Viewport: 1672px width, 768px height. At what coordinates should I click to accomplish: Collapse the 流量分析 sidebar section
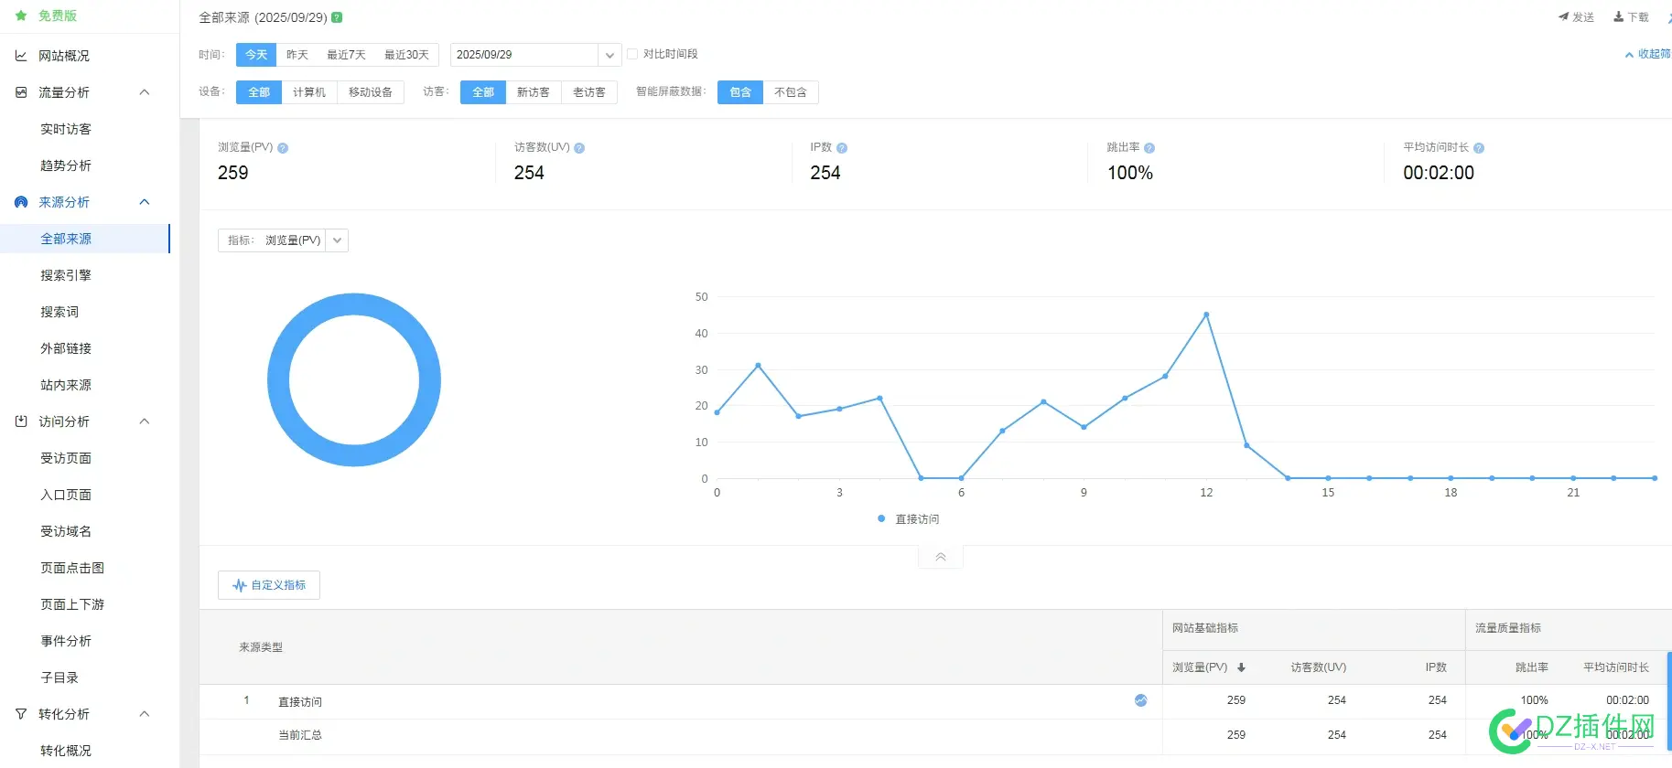tap(144, 92)
